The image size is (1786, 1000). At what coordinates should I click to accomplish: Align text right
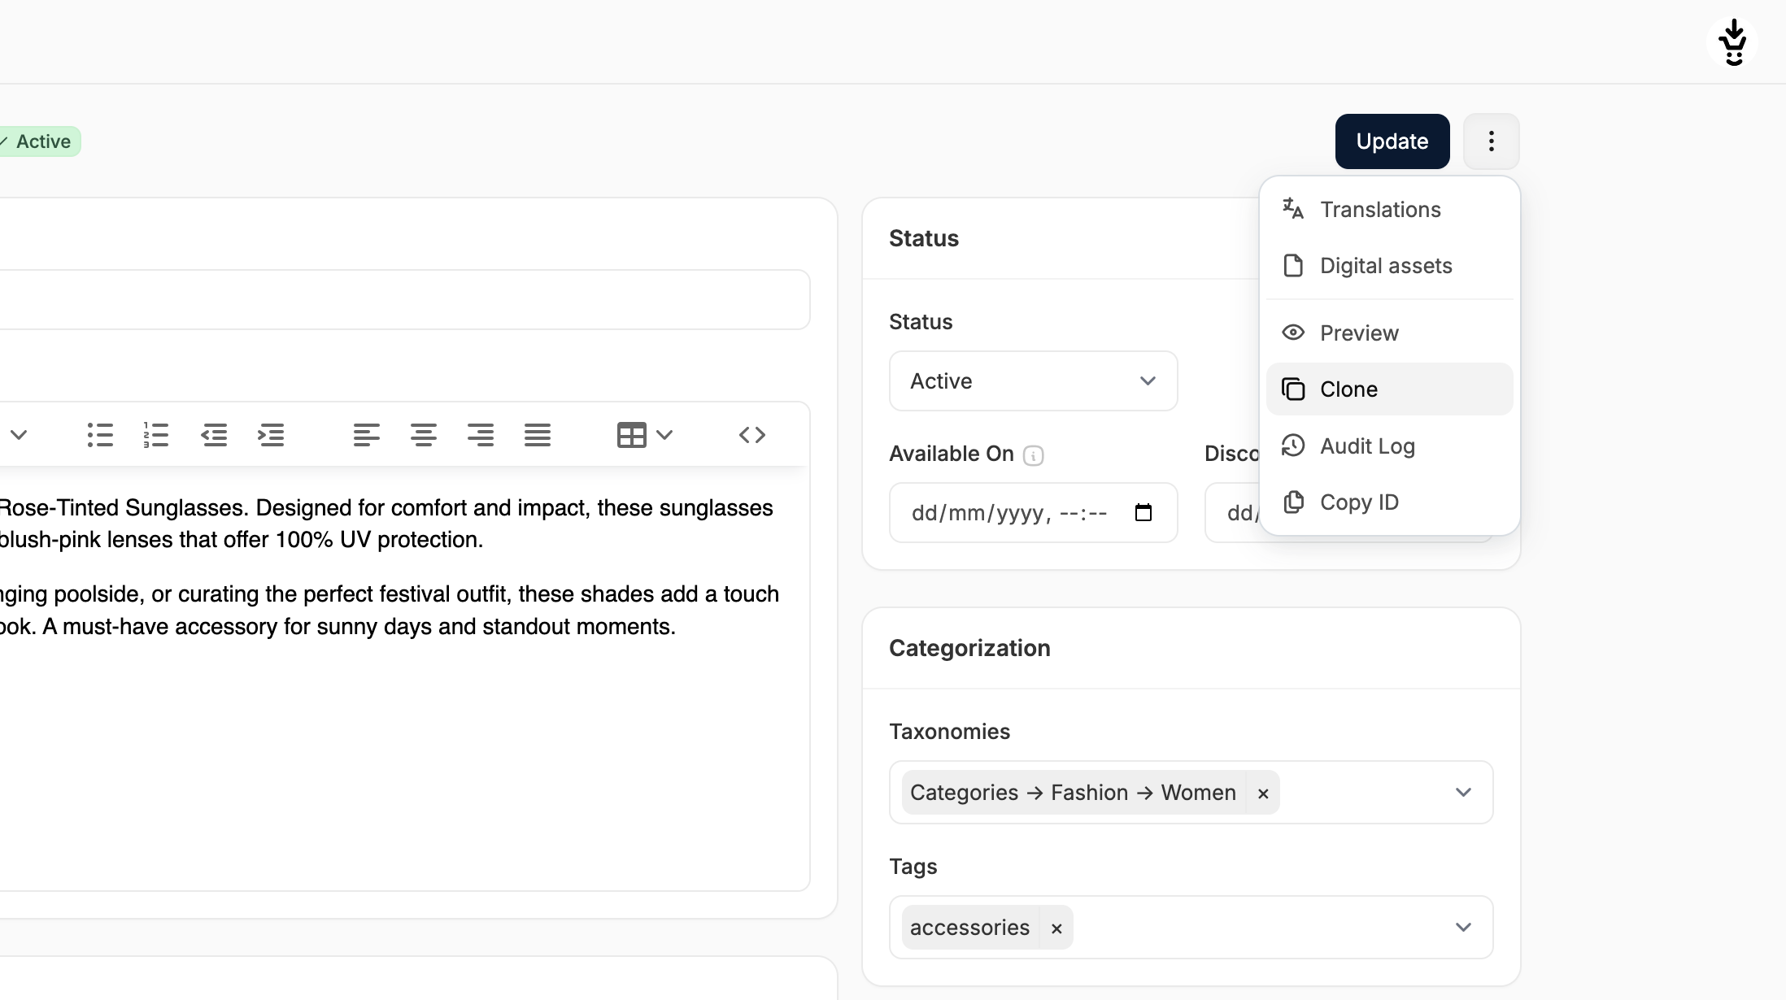[480, 435]
